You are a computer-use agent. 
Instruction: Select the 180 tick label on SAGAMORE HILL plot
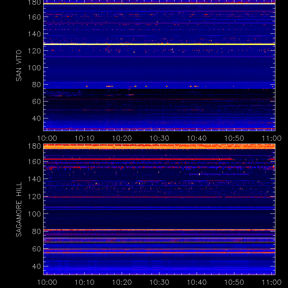[34, 146]
